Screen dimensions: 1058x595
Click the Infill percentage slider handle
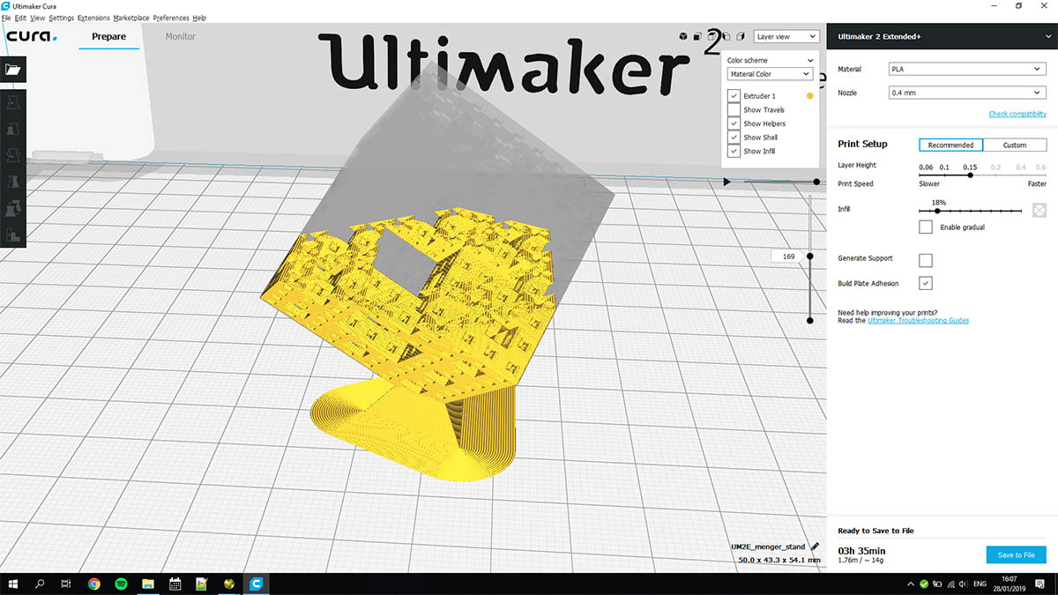(936, 211)
